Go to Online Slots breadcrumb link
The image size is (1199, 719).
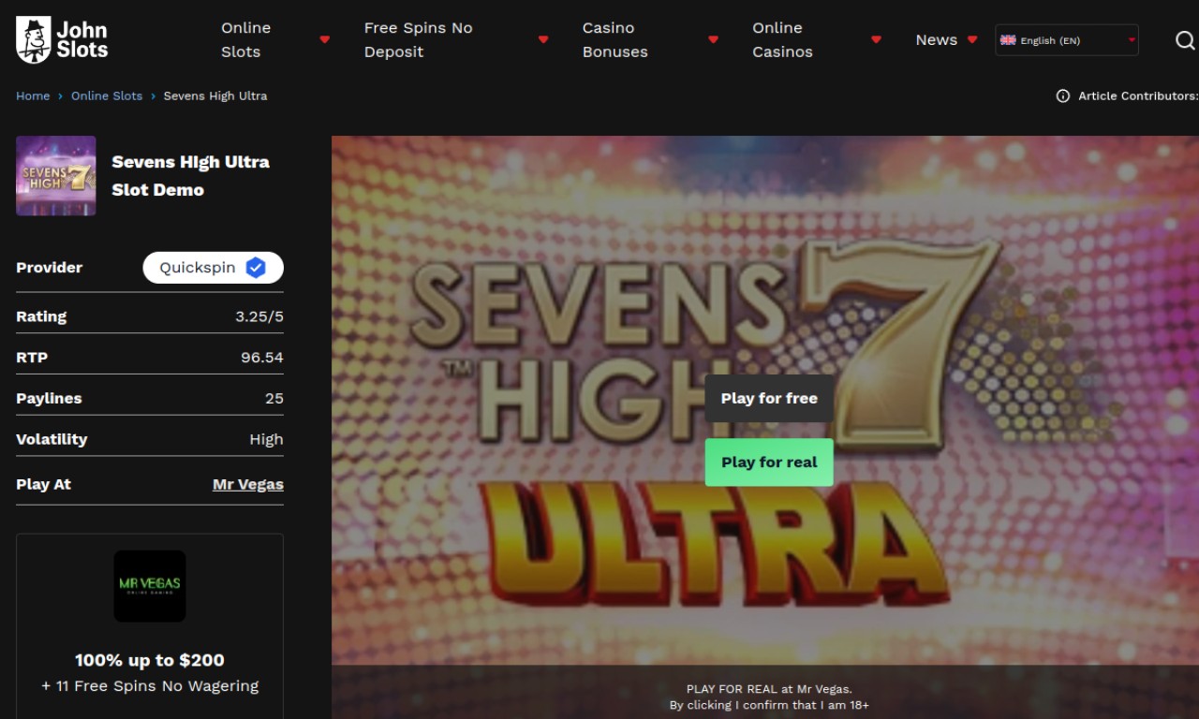(107, 95)
